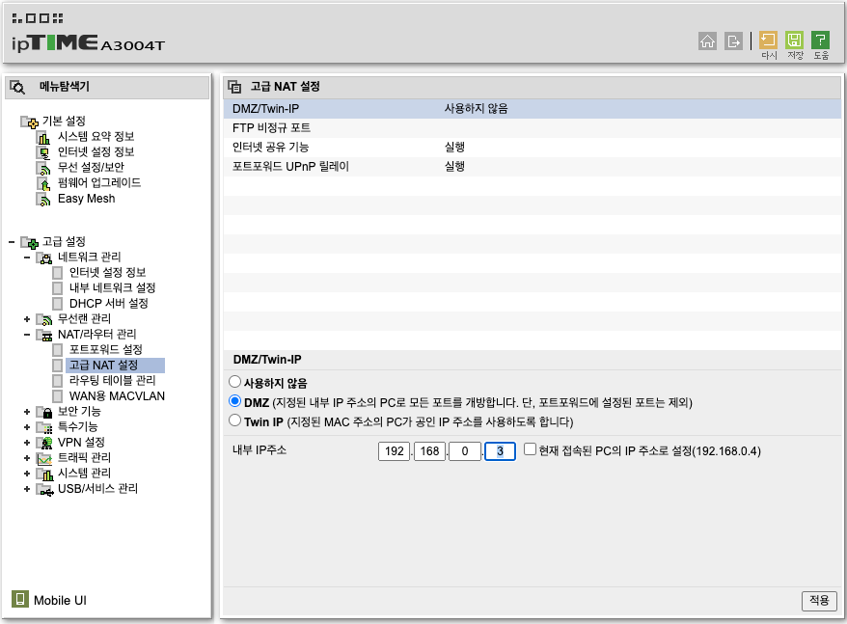The width and height of the screenshot is (847, 624).
Task: Open DHCP 서버 설정 menu item
Action: pos(109,304)
